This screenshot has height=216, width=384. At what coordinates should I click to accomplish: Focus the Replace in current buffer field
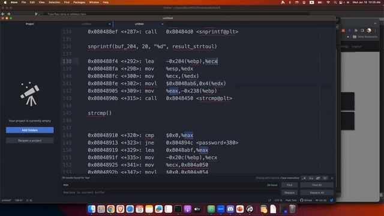tap(170, 193)
